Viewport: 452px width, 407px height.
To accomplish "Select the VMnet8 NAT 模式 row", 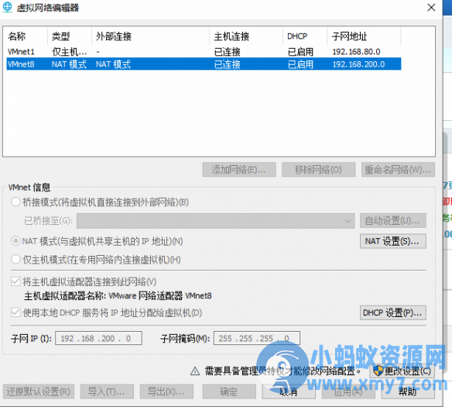I will 204,64.
